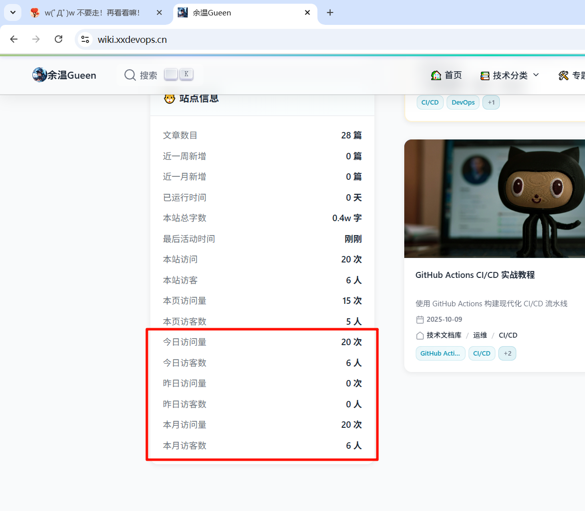Open a new tab with plus icon
Screen dimensions: 585x511
[330, 12]
